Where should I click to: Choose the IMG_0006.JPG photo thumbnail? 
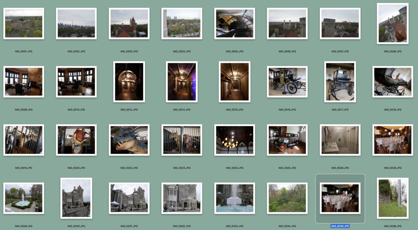pyautogui.click(x=287, y=23)
